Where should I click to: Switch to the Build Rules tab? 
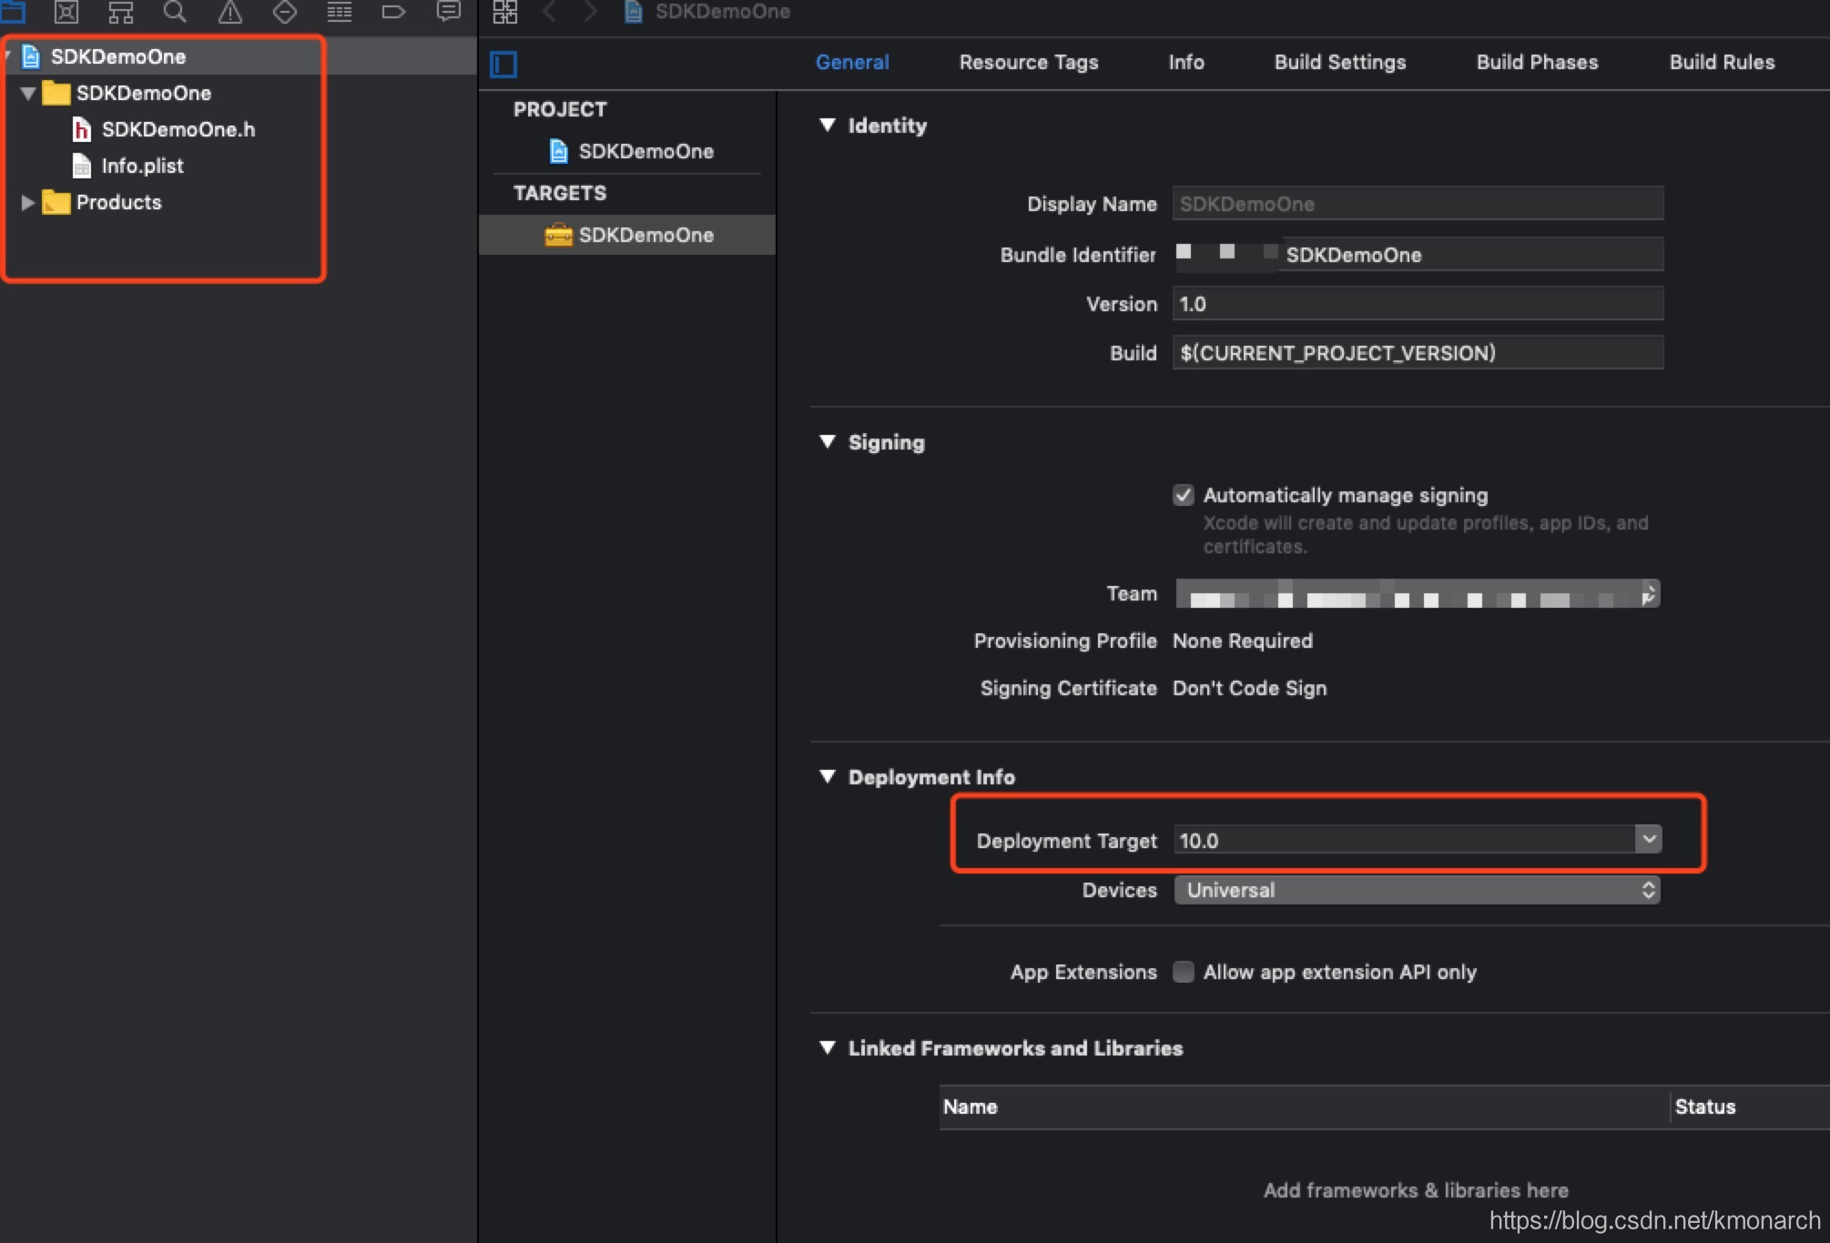click(x=1722, y=62)
